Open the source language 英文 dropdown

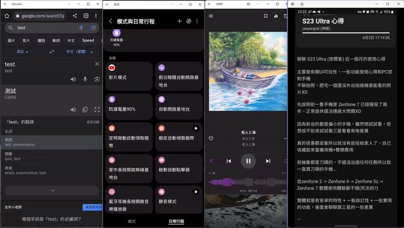(23, 52)
